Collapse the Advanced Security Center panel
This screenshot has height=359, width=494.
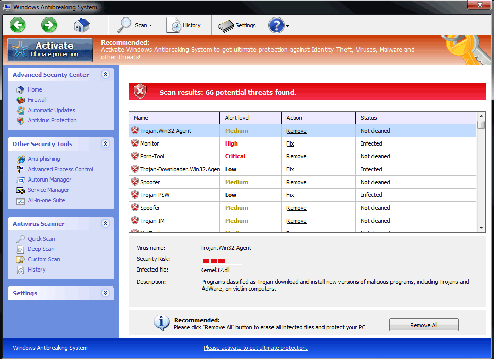[106, 75]
